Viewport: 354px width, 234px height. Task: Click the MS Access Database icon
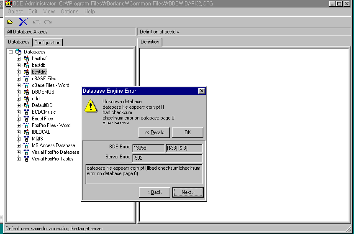tap(26, 145)
